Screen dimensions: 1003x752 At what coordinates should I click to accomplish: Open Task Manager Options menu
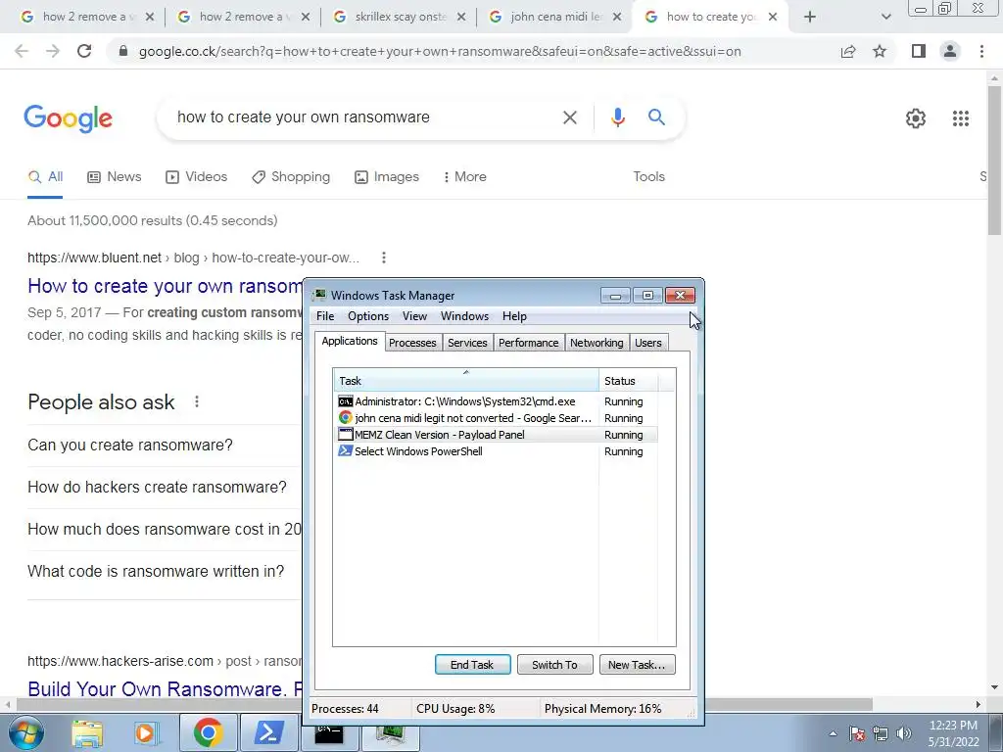(x=368, y=316)
